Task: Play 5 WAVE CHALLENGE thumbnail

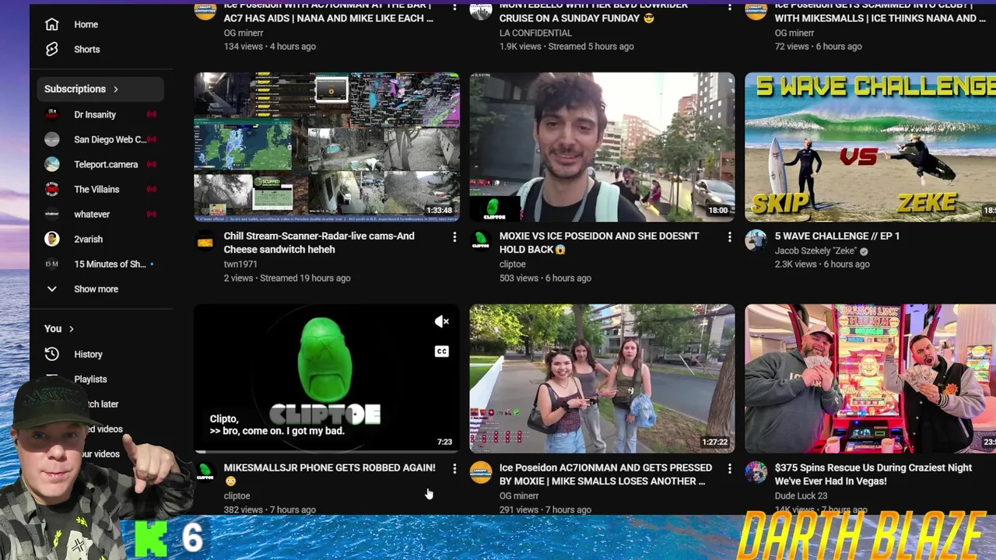Action: coord(871,147)
